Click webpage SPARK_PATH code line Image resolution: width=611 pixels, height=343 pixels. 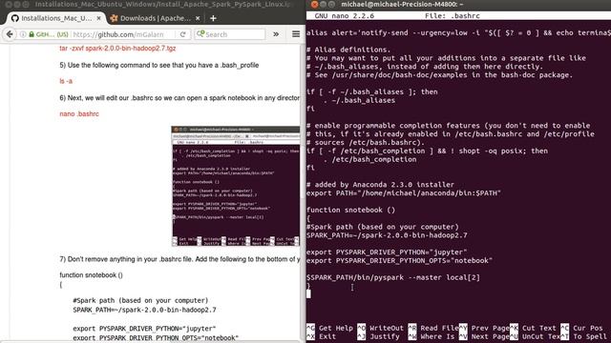(x=144, y=310)
